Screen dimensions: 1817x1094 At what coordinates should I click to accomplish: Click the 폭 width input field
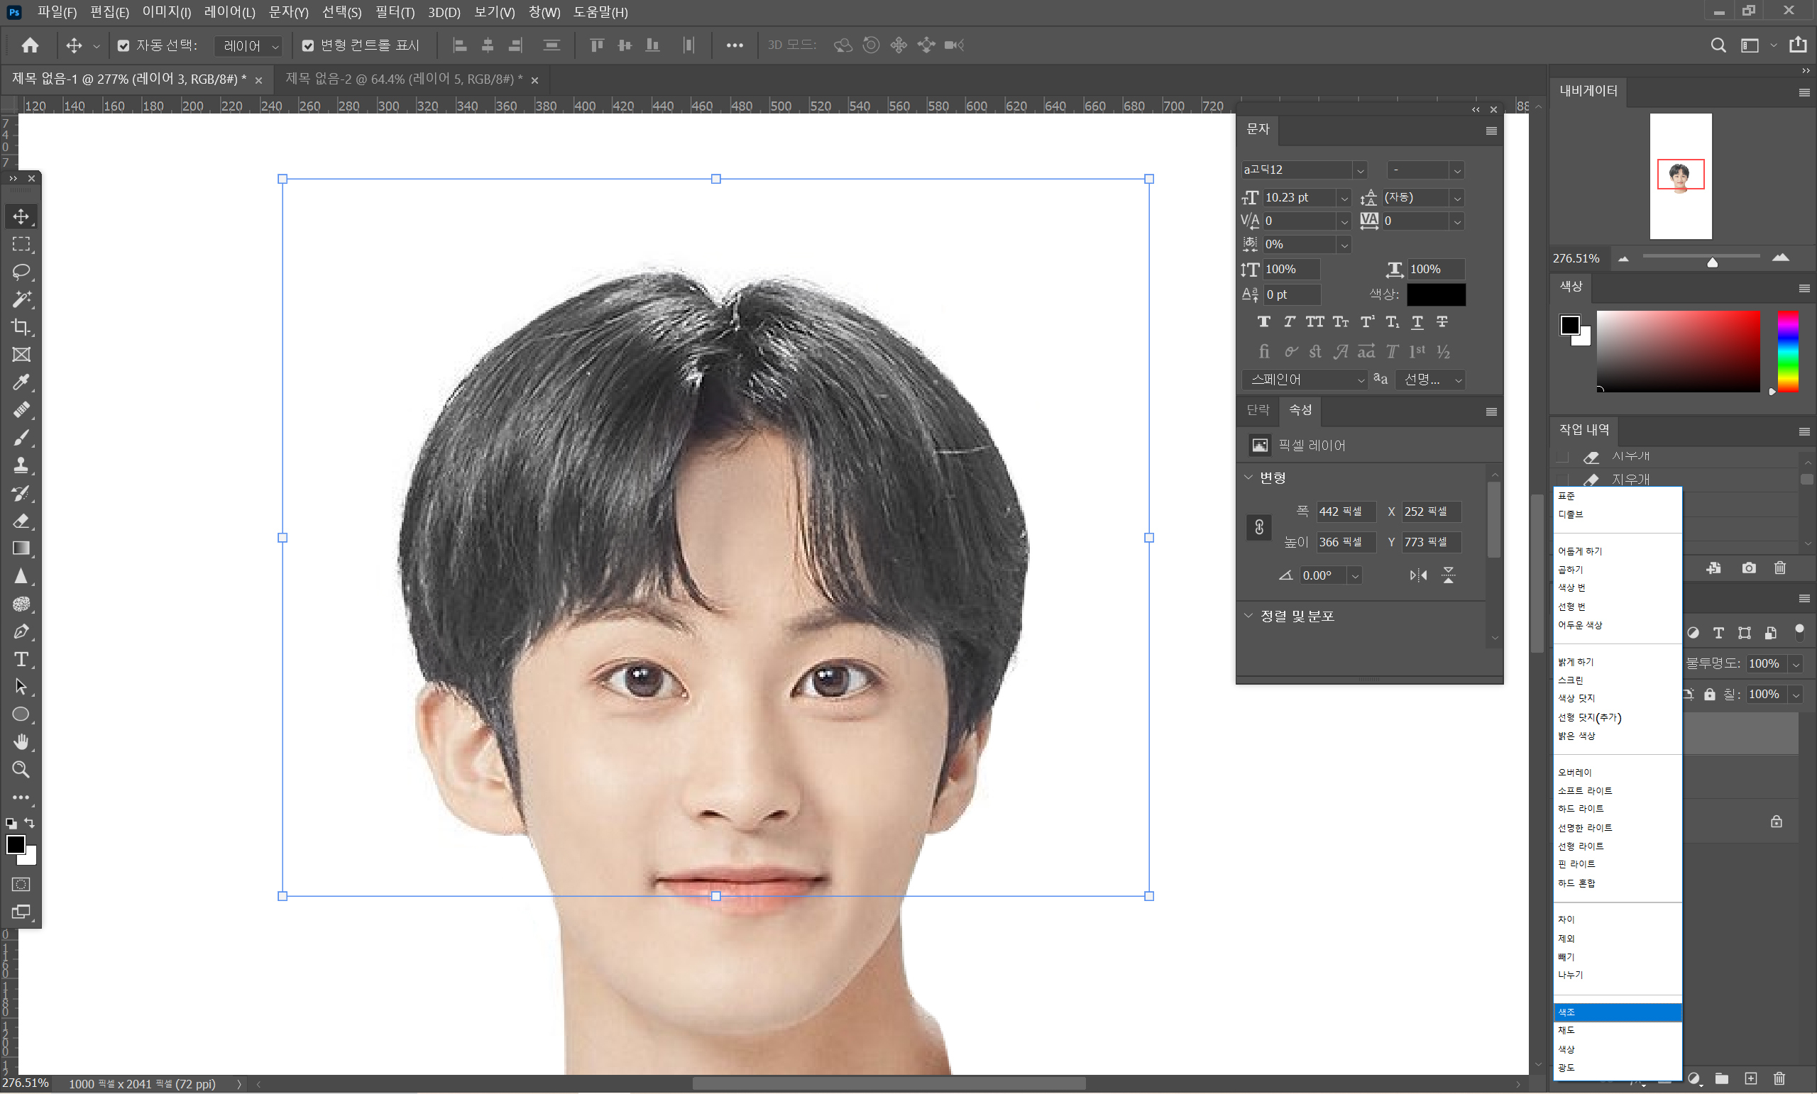pyautogui.click(x=1345, y=512)
